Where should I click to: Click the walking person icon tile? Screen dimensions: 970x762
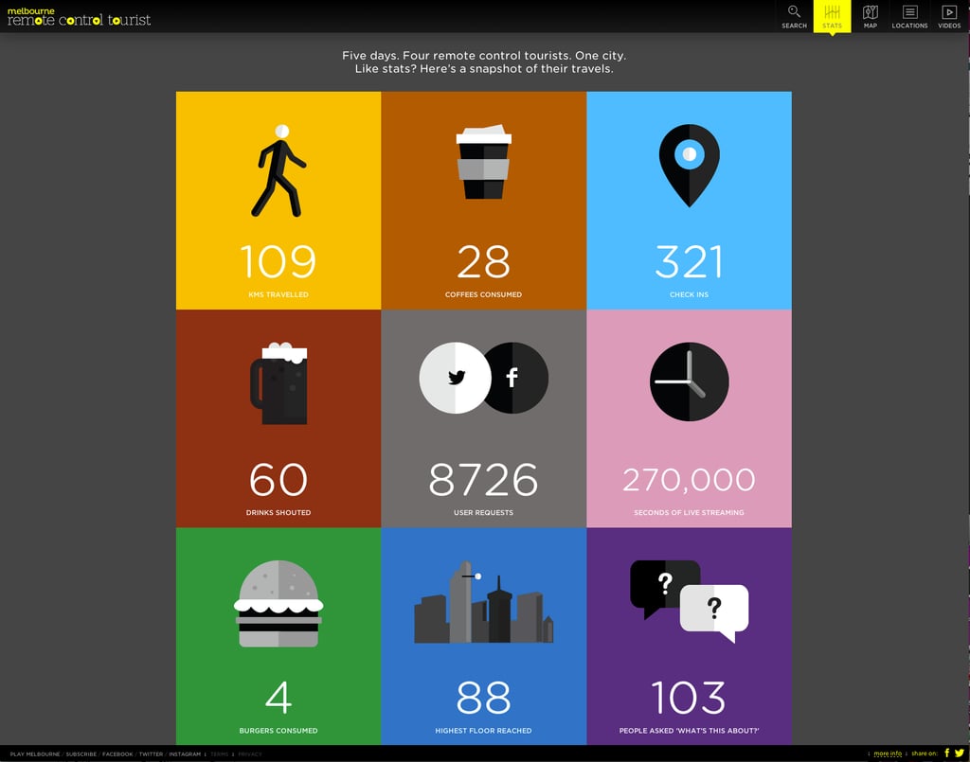click(x=278, y=170)
